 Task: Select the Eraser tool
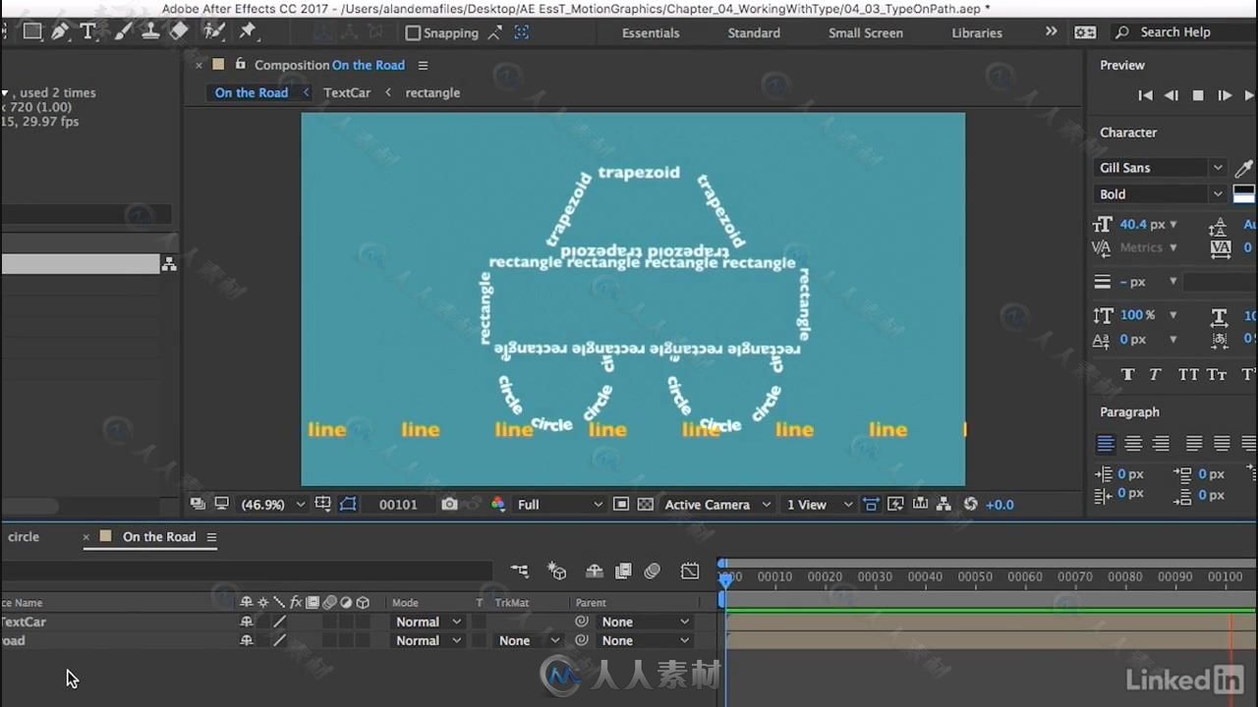178,31
